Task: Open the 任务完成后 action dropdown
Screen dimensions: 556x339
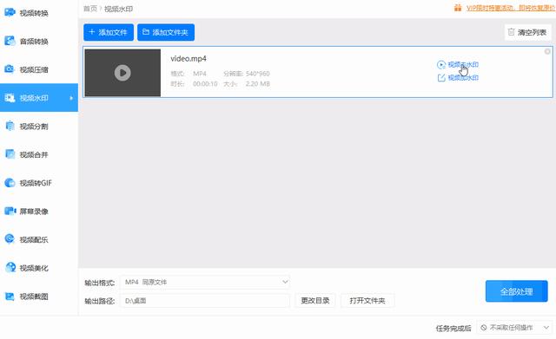Action: point(514,328)
